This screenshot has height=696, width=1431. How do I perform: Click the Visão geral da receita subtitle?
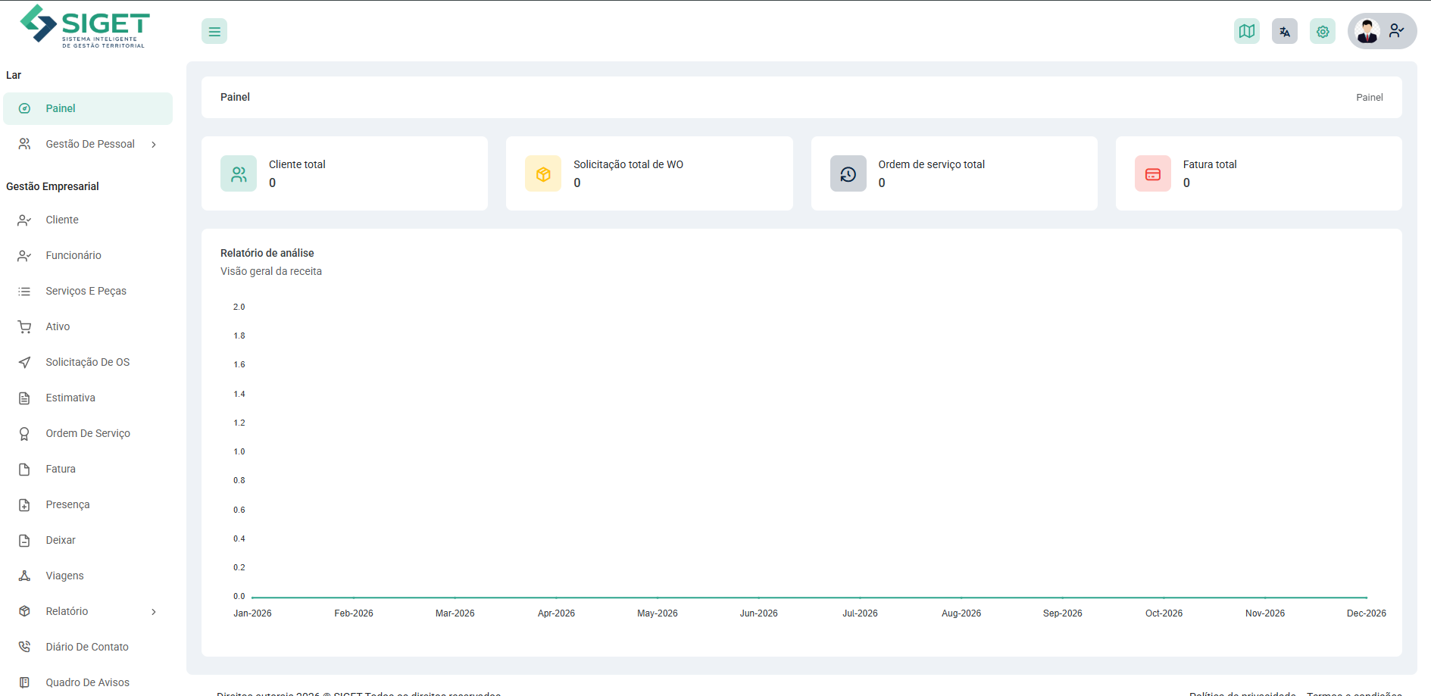271,271
